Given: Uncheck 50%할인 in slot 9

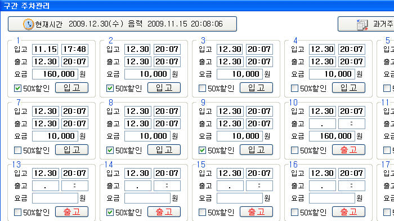Looking at the screenshot, I should [x=202, y=151].
